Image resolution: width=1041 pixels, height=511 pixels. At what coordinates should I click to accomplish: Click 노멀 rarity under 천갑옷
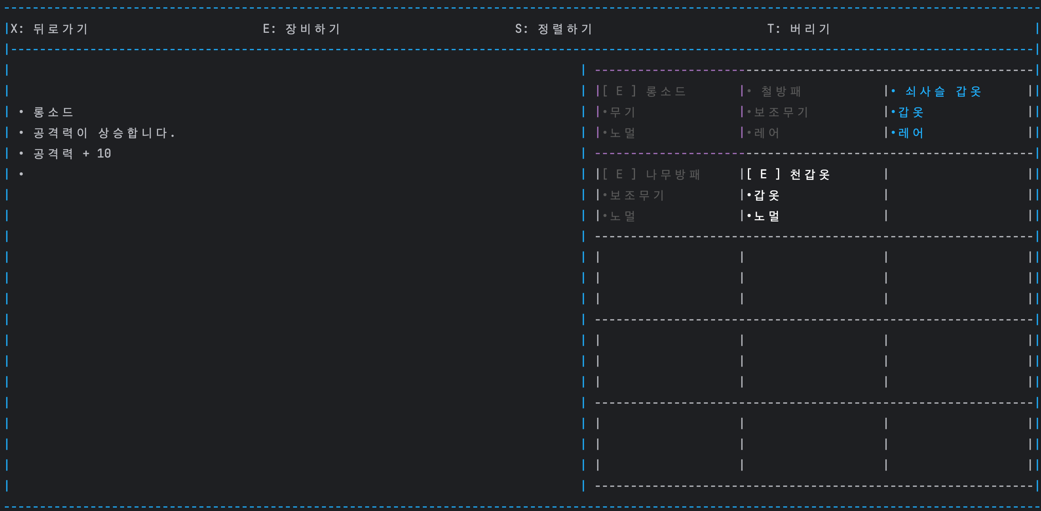[x=767, y=216]
